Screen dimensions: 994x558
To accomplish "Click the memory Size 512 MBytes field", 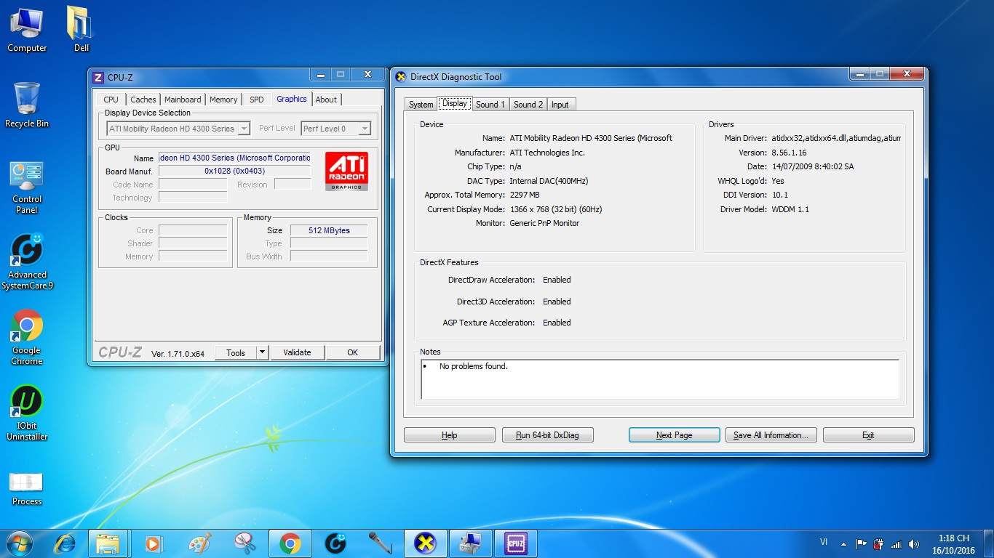I will pos(329,230).
